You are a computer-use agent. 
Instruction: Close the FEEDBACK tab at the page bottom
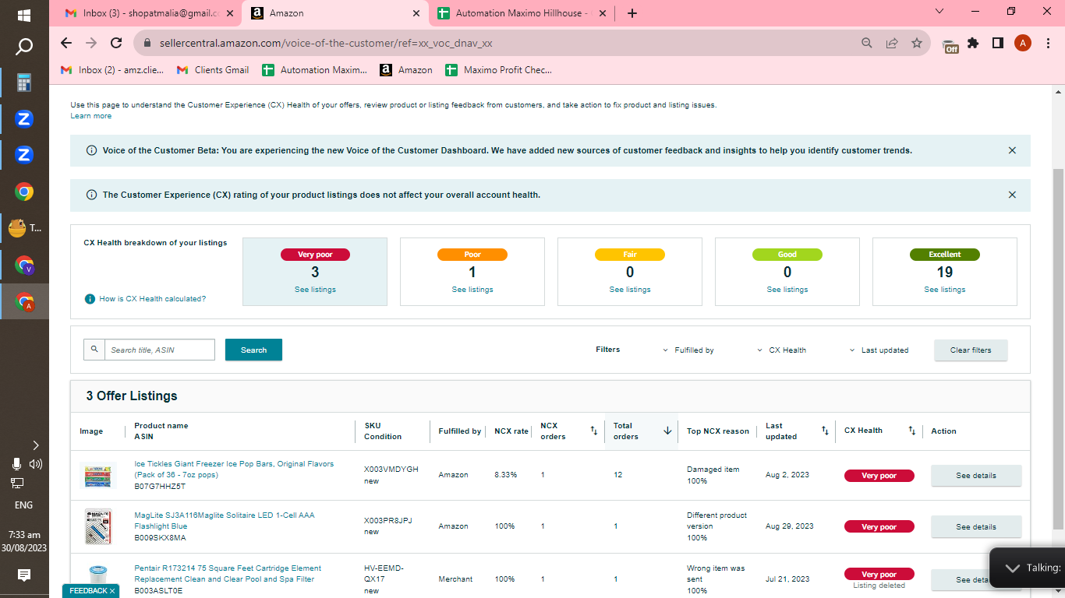click(112, 591)
